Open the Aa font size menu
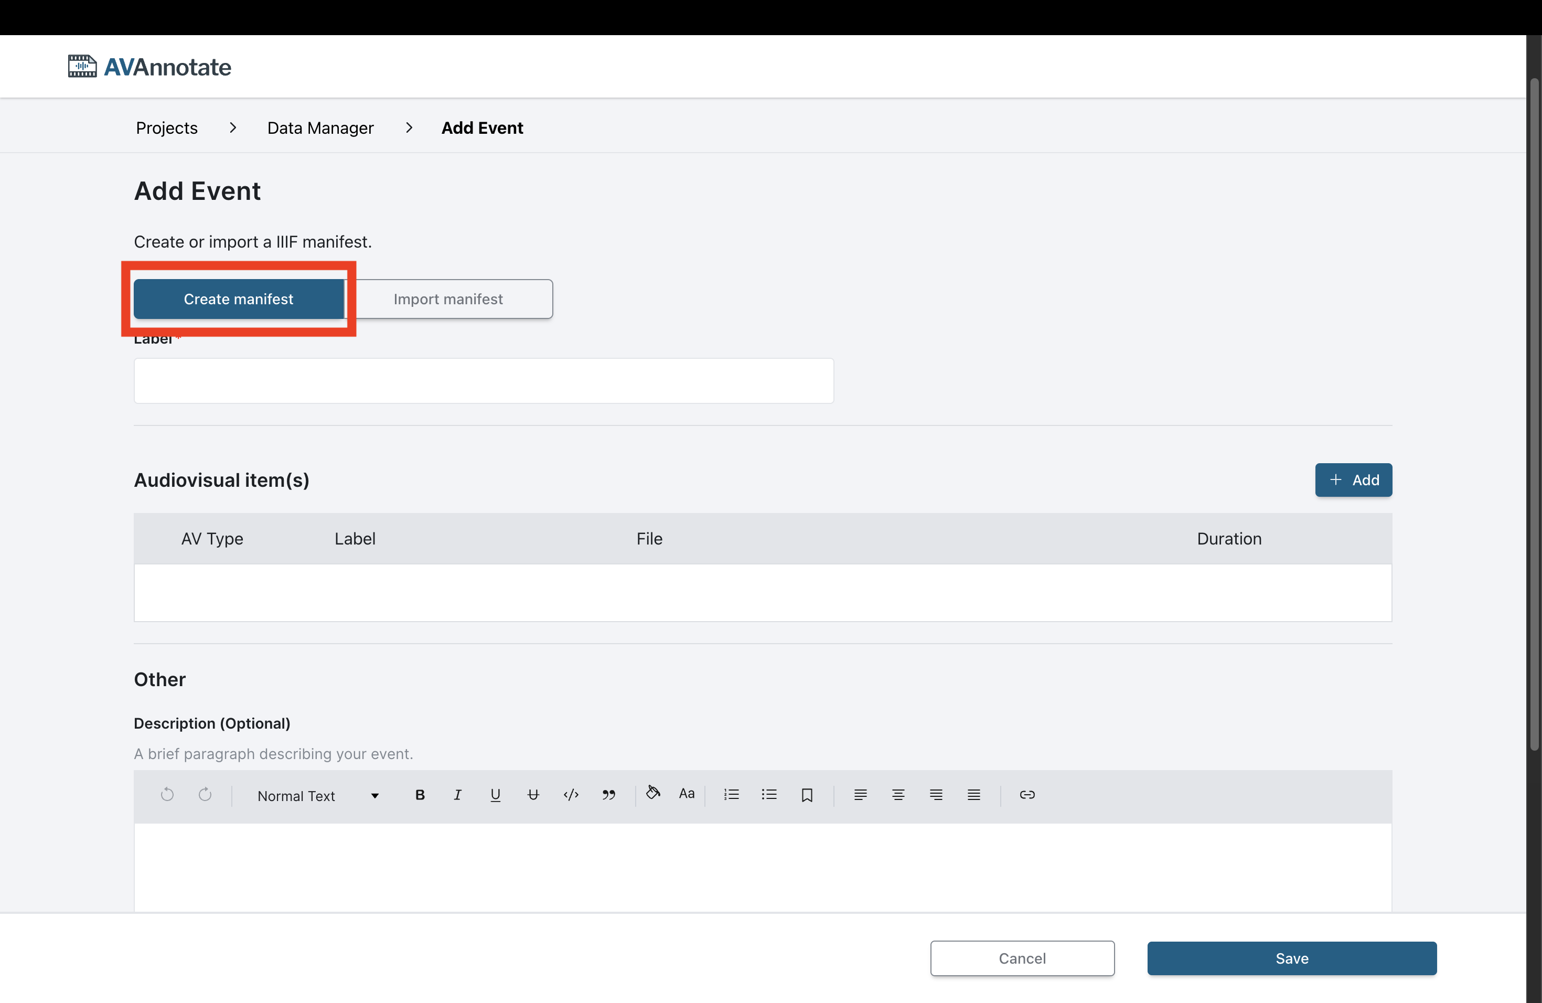 pos(686,794)
